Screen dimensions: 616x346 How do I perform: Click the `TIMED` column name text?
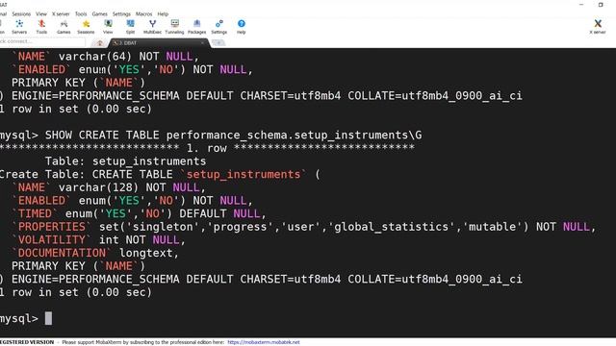coord(35,213)
